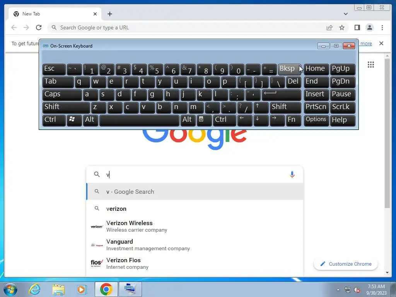Click in Google search box
This screenshot has height=297, width=396.
pos(195,174)
